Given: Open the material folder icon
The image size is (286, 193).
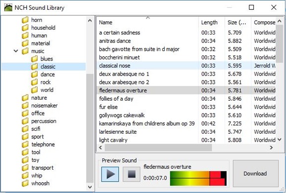Looking at the screenshot, I should click(25, 43).
